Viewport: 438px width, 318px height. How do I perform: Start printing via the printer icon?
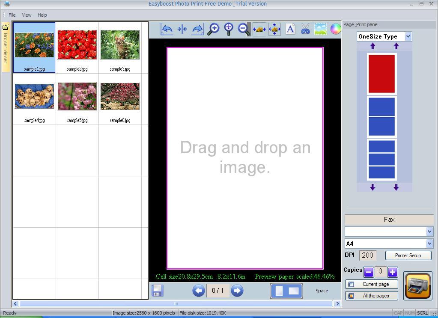417,285
